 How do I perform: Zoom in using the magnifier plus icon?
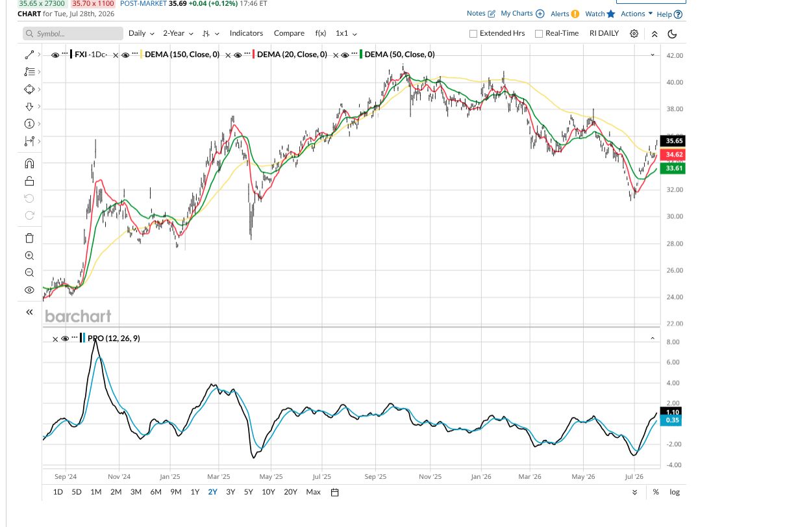click(x=29, y=256)
